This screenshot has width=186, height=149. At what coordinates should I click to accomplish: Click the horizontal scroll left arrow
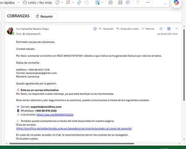pos(7,143)
